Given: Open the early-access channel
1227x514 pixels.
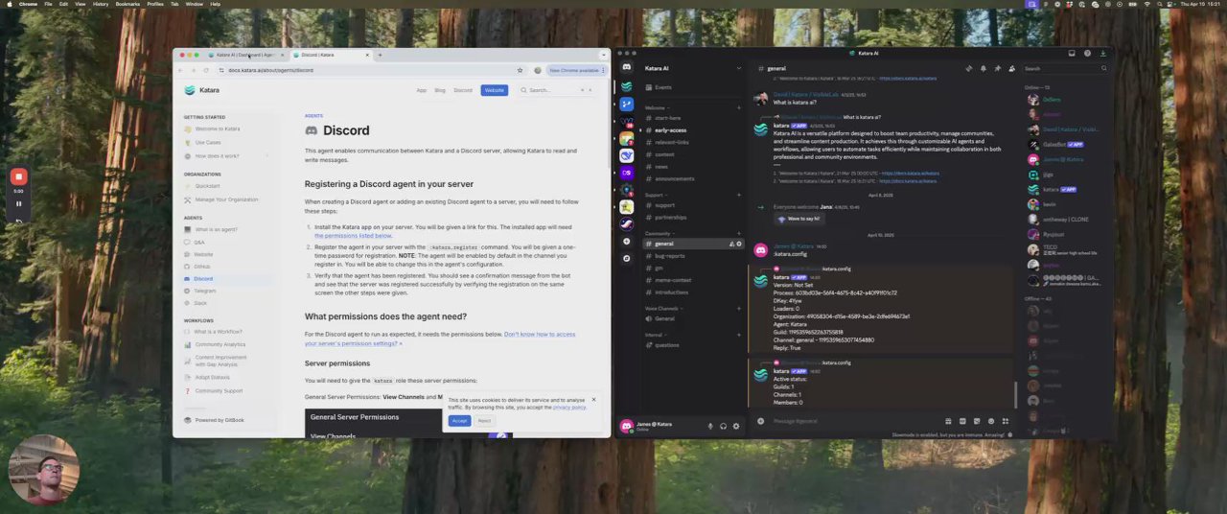Looking at the screenshot, I should tap(670, 130).
